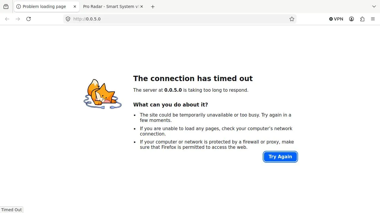
Task: Open site security shield information
Action: click(x=68, y=19)
